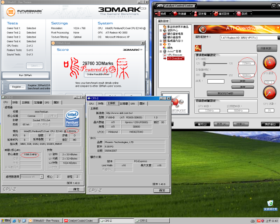
Task: Click the Catalyst Control Center taskbar button
Action: (x=80, y=221)
